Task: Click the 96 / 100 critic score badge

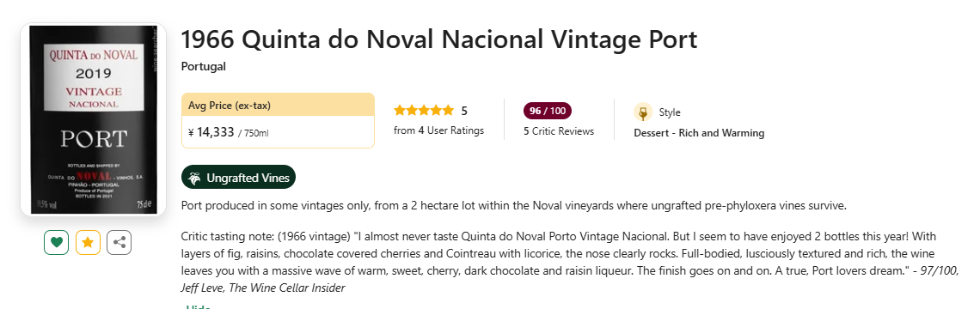Action: point(548,111)
